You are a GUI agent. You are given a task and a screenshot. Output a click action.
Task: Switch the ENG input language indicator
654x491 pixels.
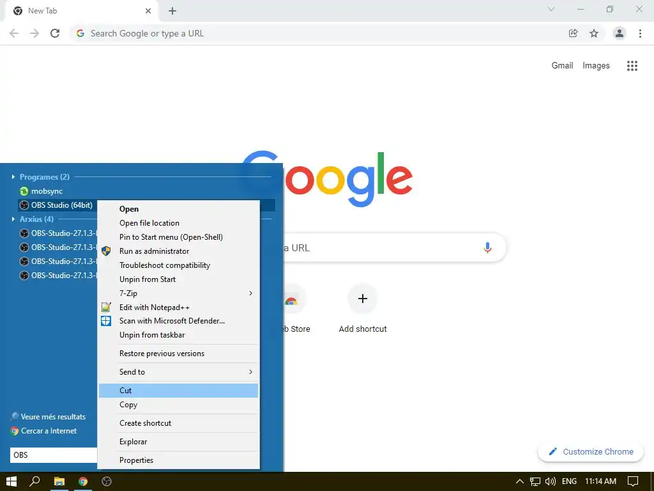coord(569,481)
